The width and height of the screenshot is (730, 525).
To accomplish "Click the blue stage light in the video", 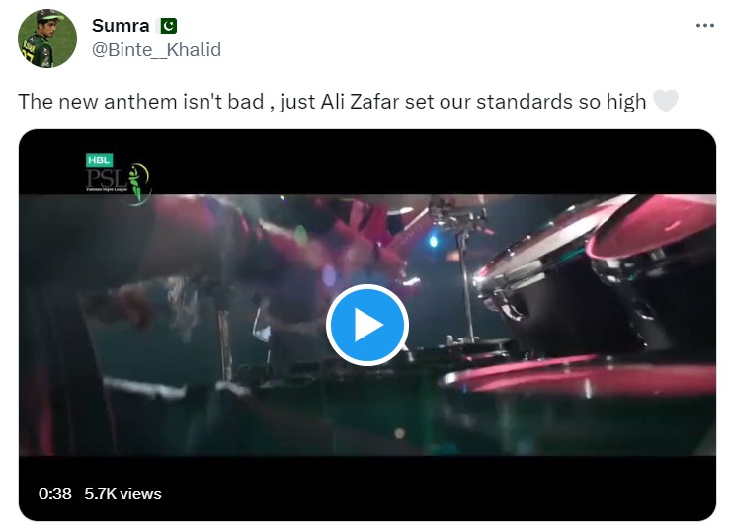I will coord(433,242).
